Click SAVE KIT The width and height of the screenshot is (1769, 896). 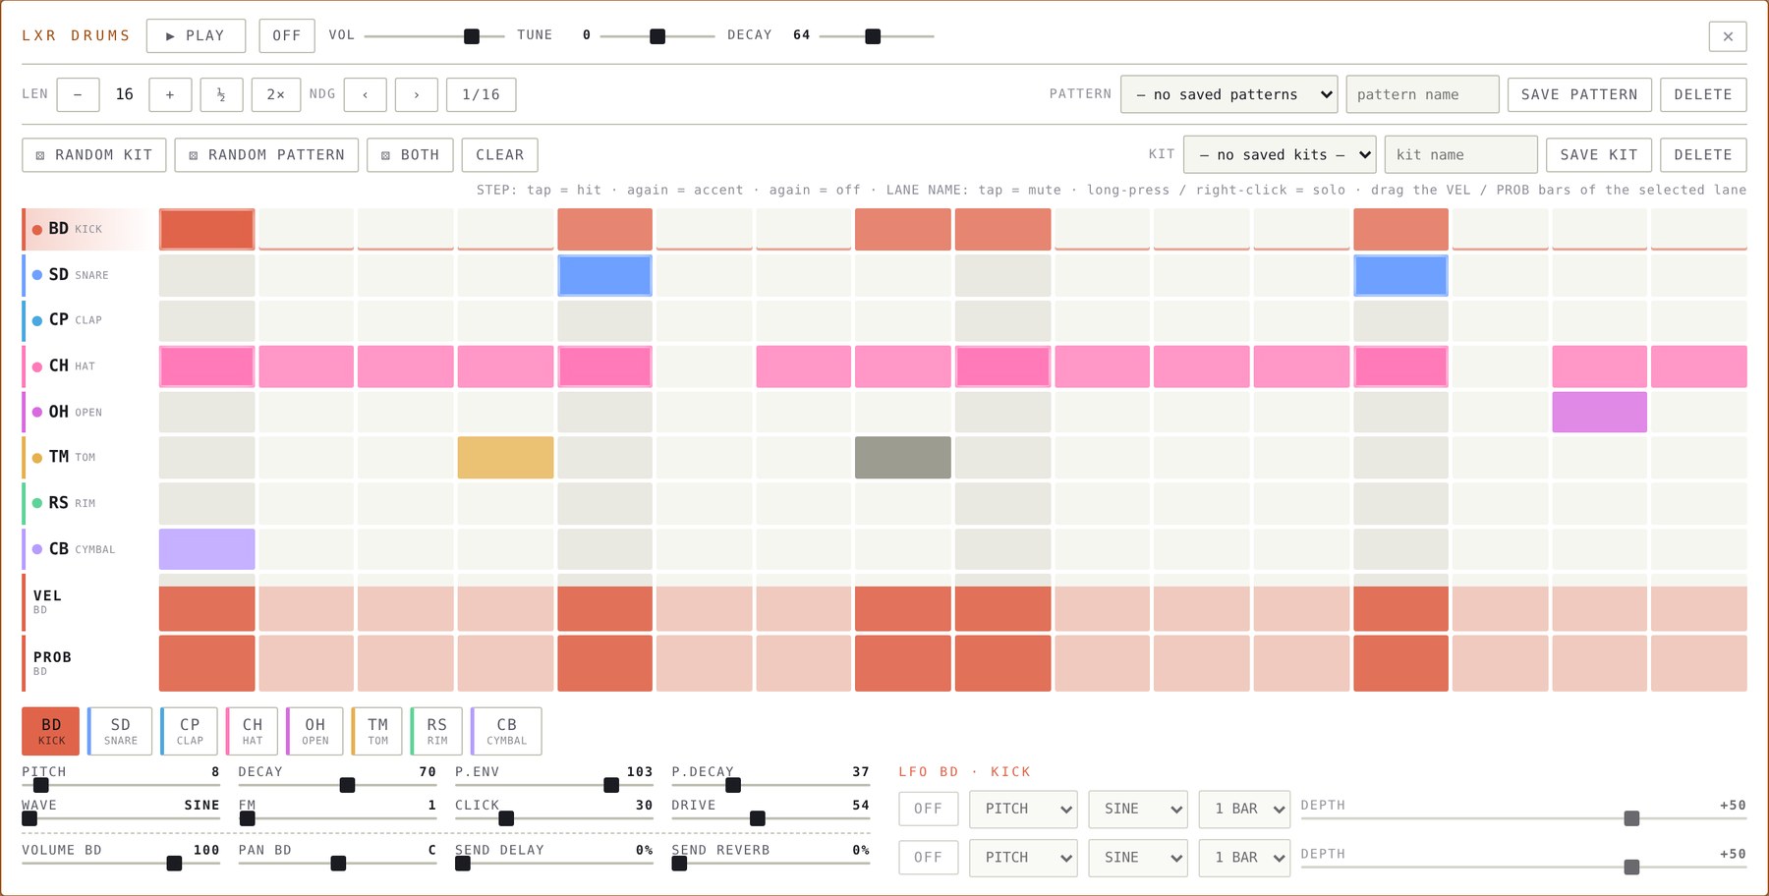[1599, 154]
